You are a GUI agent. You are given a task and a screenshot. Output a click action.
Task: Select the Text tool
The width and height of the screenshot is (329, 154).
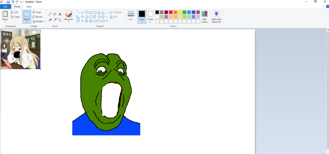60,14
